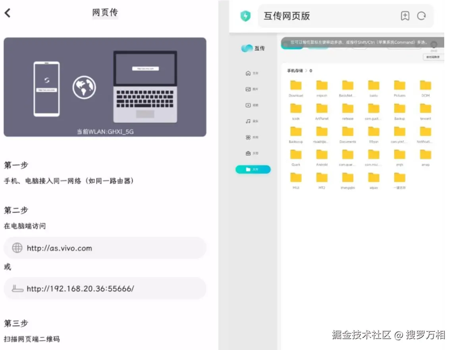Open the com.guot... folder
The width and height of the screenshot is (455, 350).
tap(374, 112)
